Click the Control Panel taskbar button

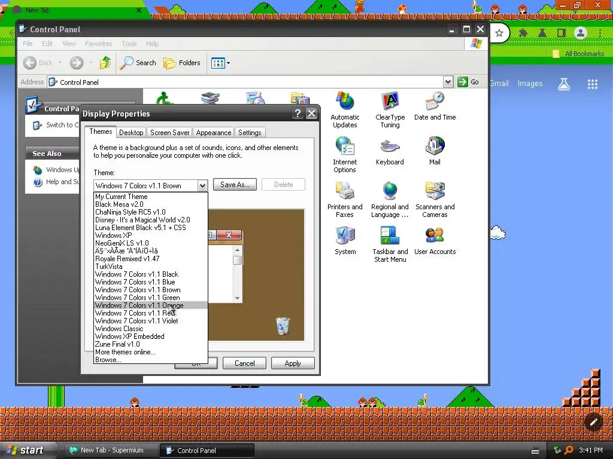tap(207, 451)
